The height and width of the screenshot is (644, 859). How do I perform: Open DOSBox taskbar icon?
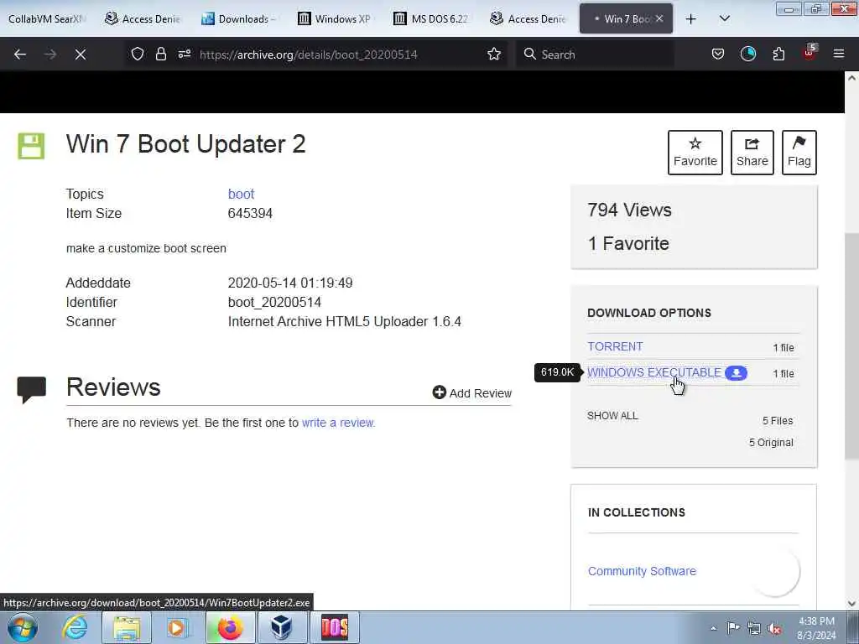coord(334,627)
